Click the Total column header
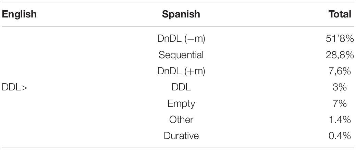The width and height of the screenshot is (356, 150). (x=340, y=14)
